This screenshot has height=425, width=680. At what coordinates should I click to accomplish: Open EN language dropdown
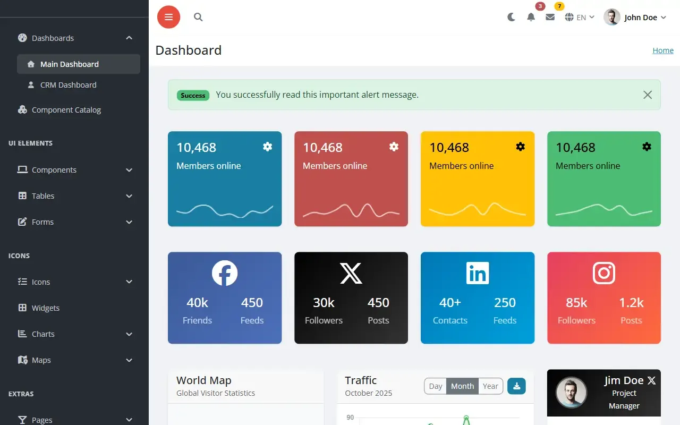pyautogui.click(x=580, y=18)
